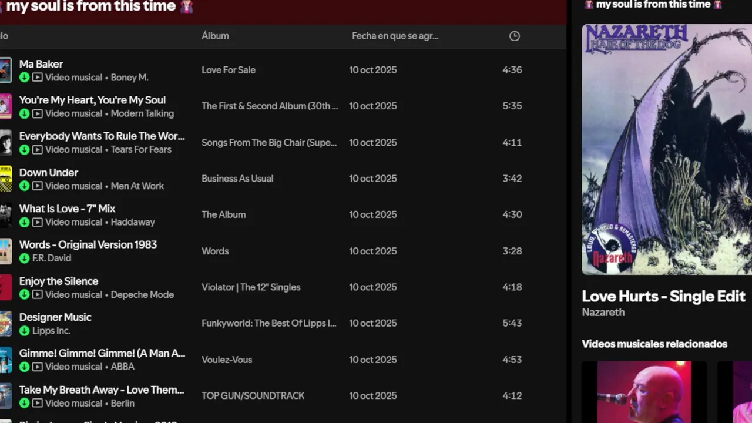The height and width of the screenshot is (423, 752).
Task: Click music video icon for Tears For Fears track
Action: click(38, 149)
